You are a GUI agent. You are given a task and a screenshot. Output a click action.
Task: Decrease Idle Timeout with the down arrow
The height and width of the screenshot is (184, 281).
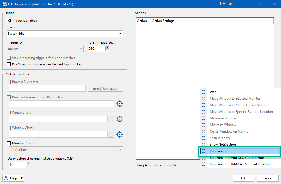tap(107, 50)
